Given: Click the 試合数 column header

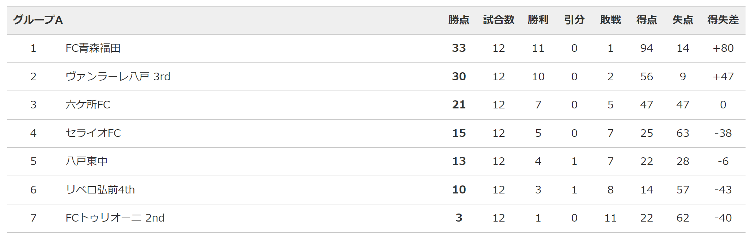Looking at the screenshot, I should click(x=499, y=20).
